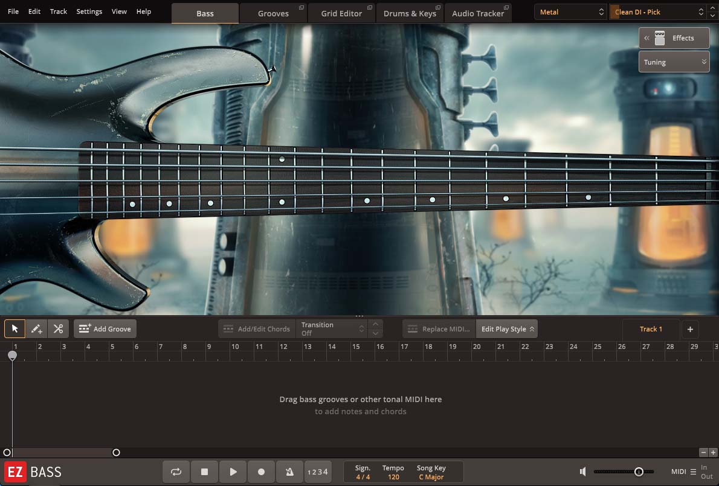This screenshot has height=486, width=719.
Task: Toggle the Effects panel
Action: [674, 37]
